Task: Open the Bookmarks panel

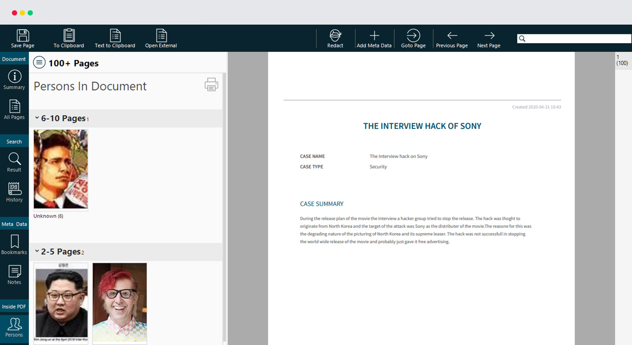Action: [x=14, y=244]
